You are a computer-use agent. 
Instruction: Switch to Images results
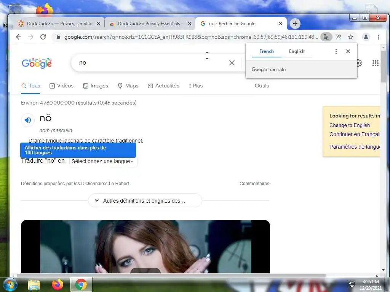[x=96, y=86]
